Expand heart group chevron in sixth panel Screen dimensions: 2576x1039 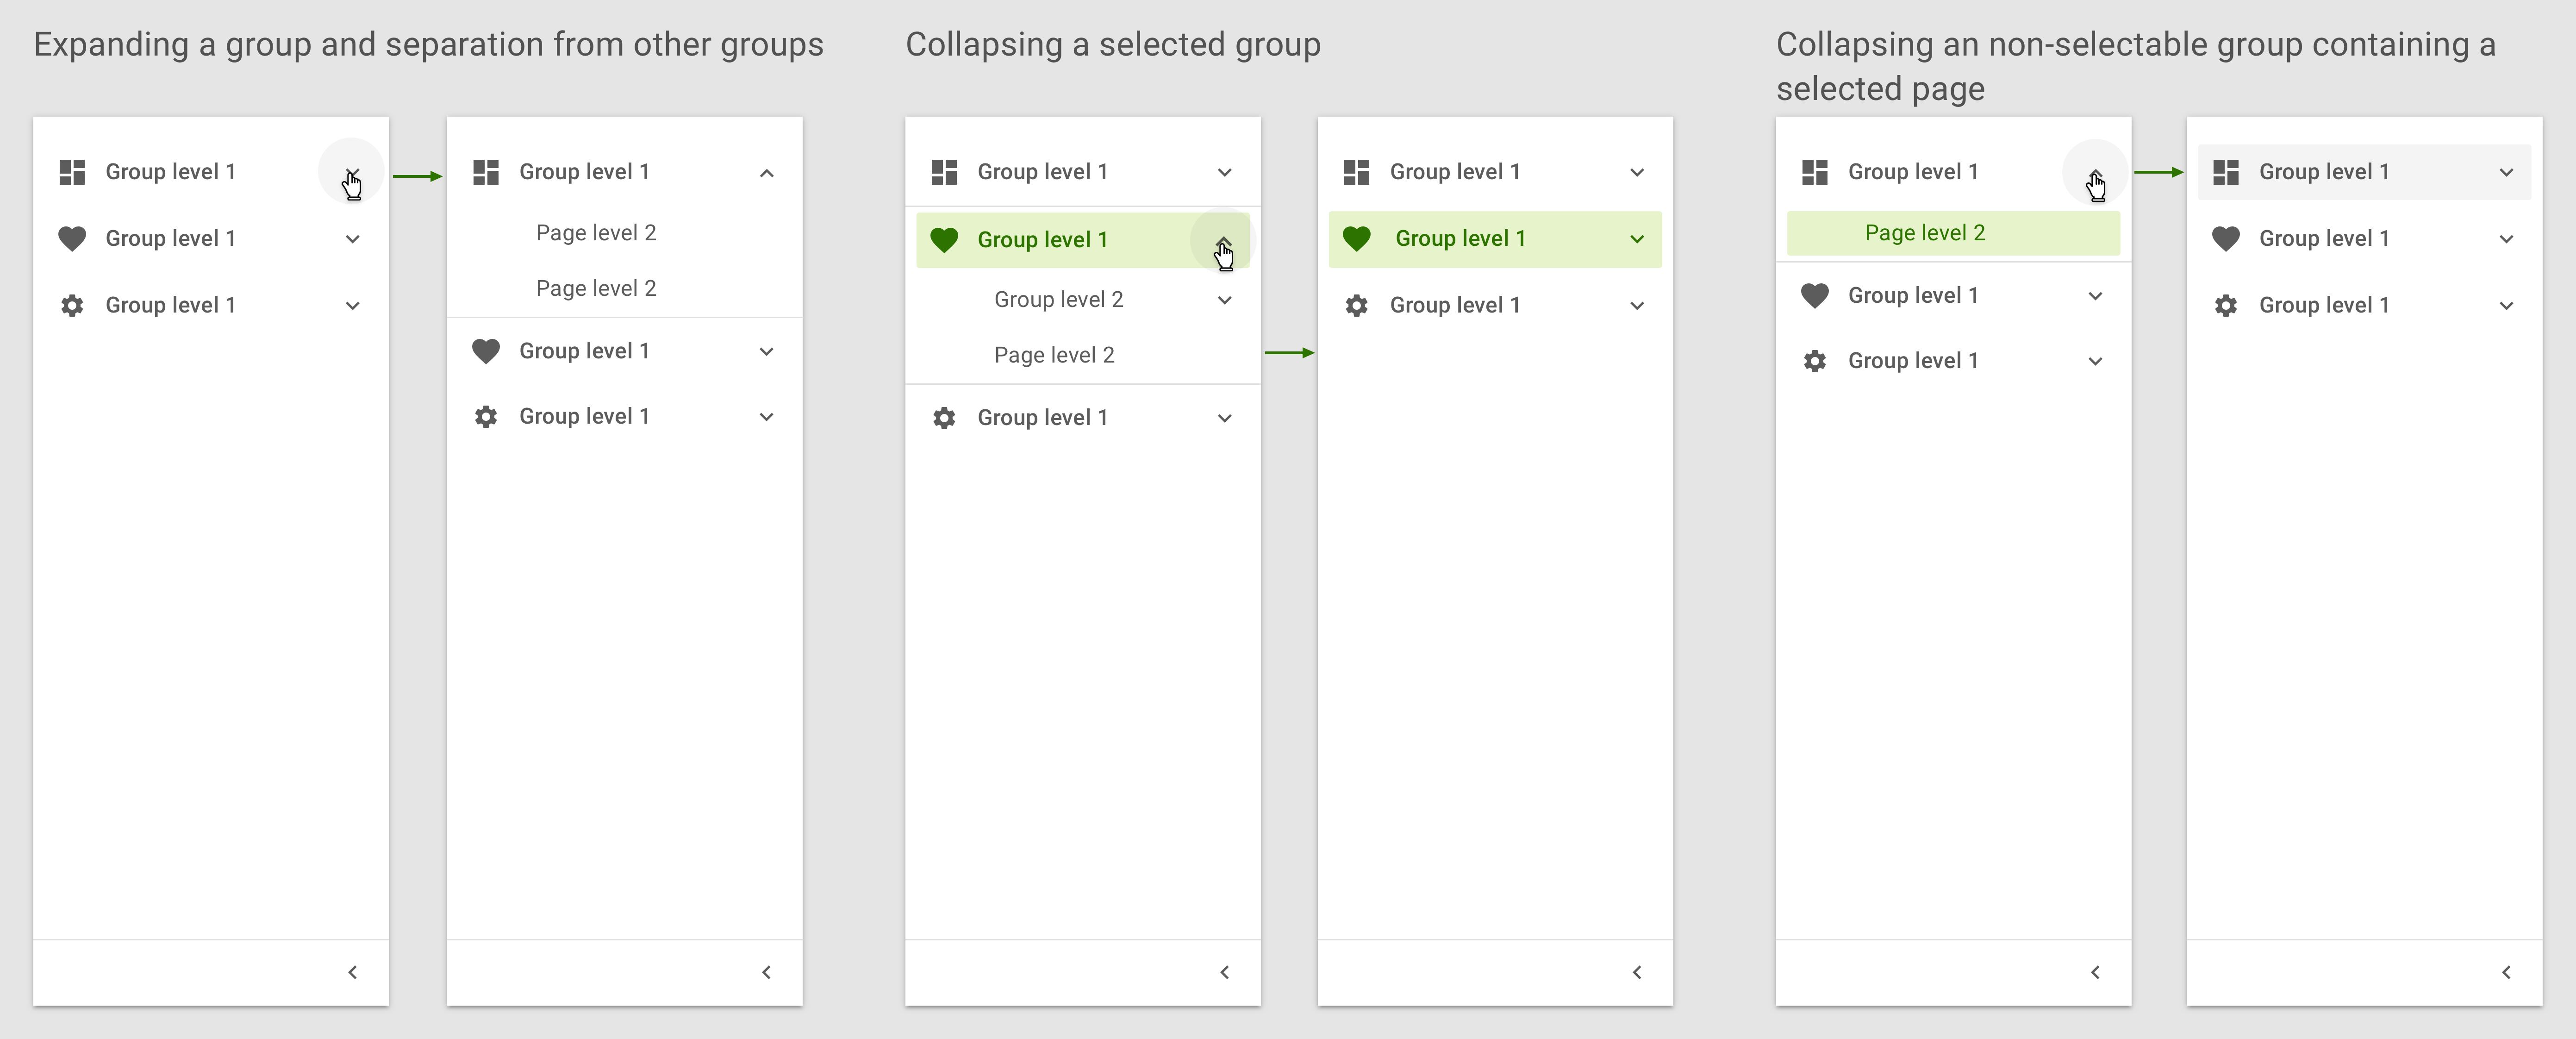(2506, 239)
